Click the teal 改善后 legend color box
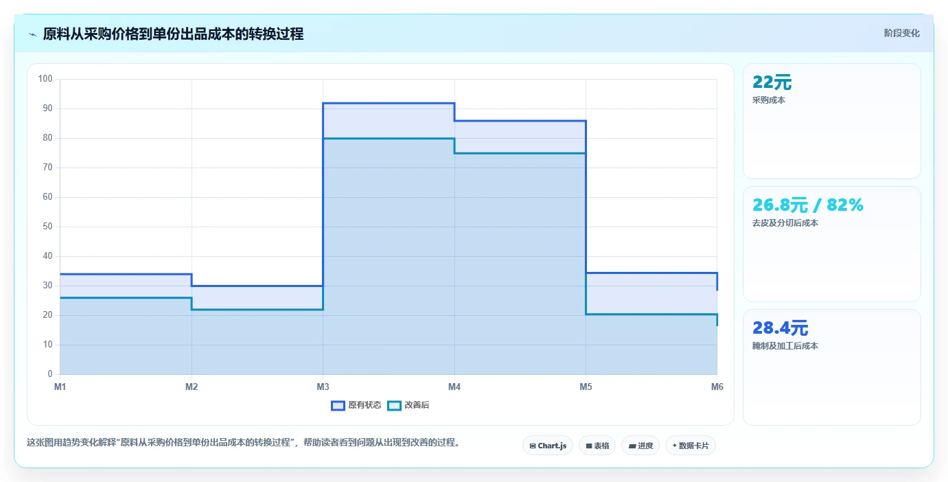Screen dimensions: 948x482 pos(394,405)
